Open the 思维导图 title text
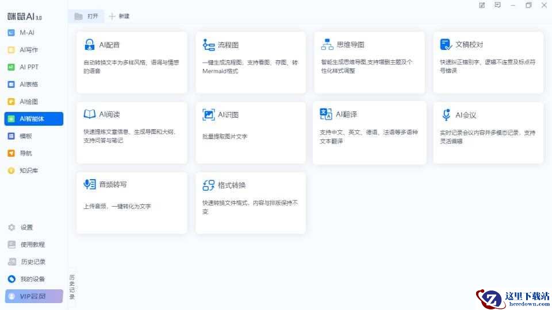The height and width of the screenshot is (310, 552). [350, 45]
